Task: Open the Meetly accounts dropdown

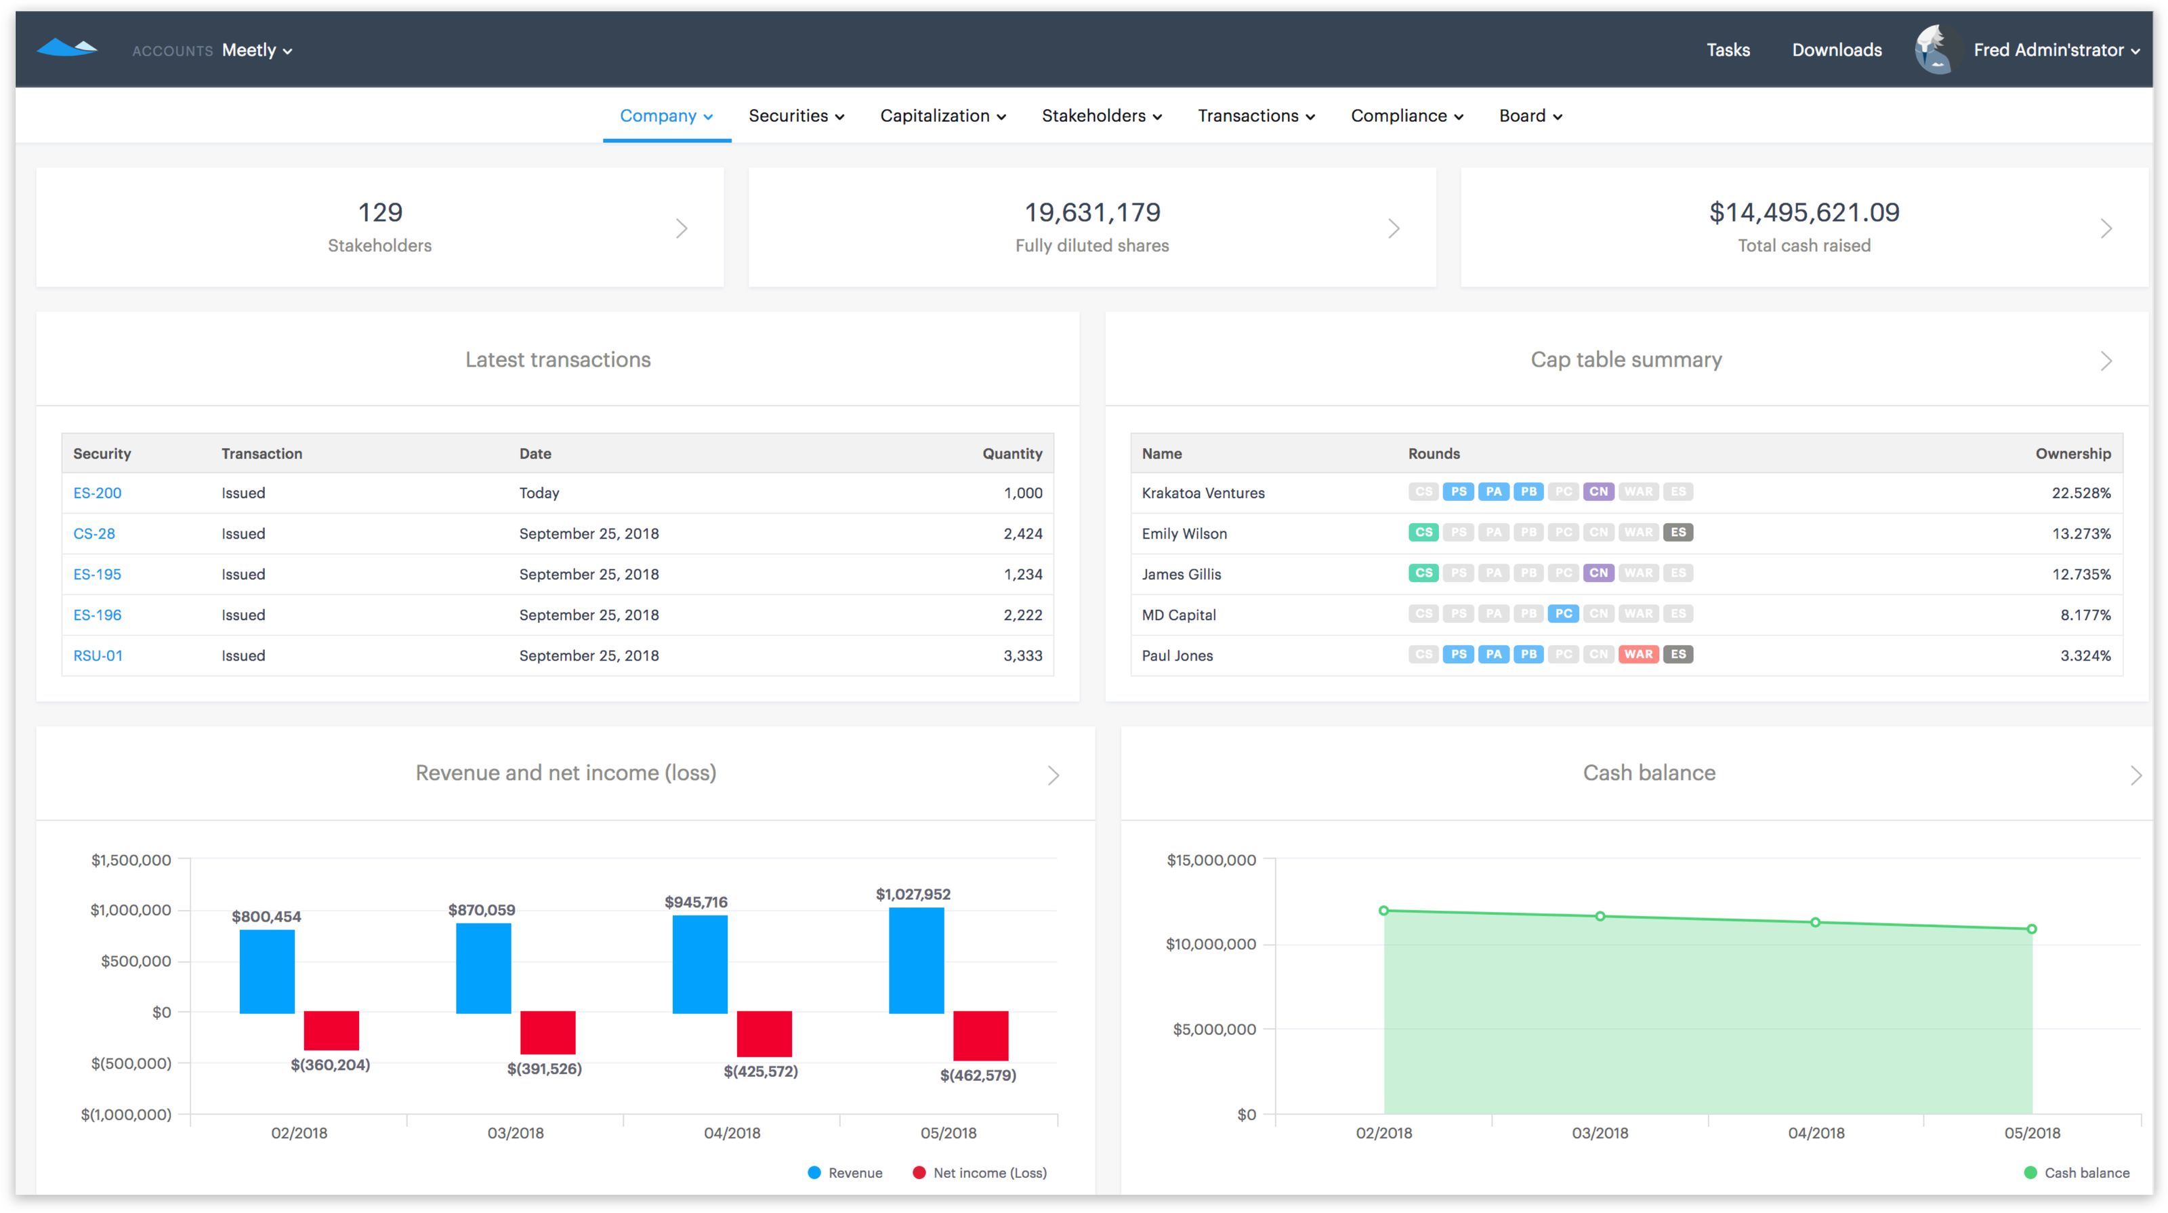Action: point(255,49)
